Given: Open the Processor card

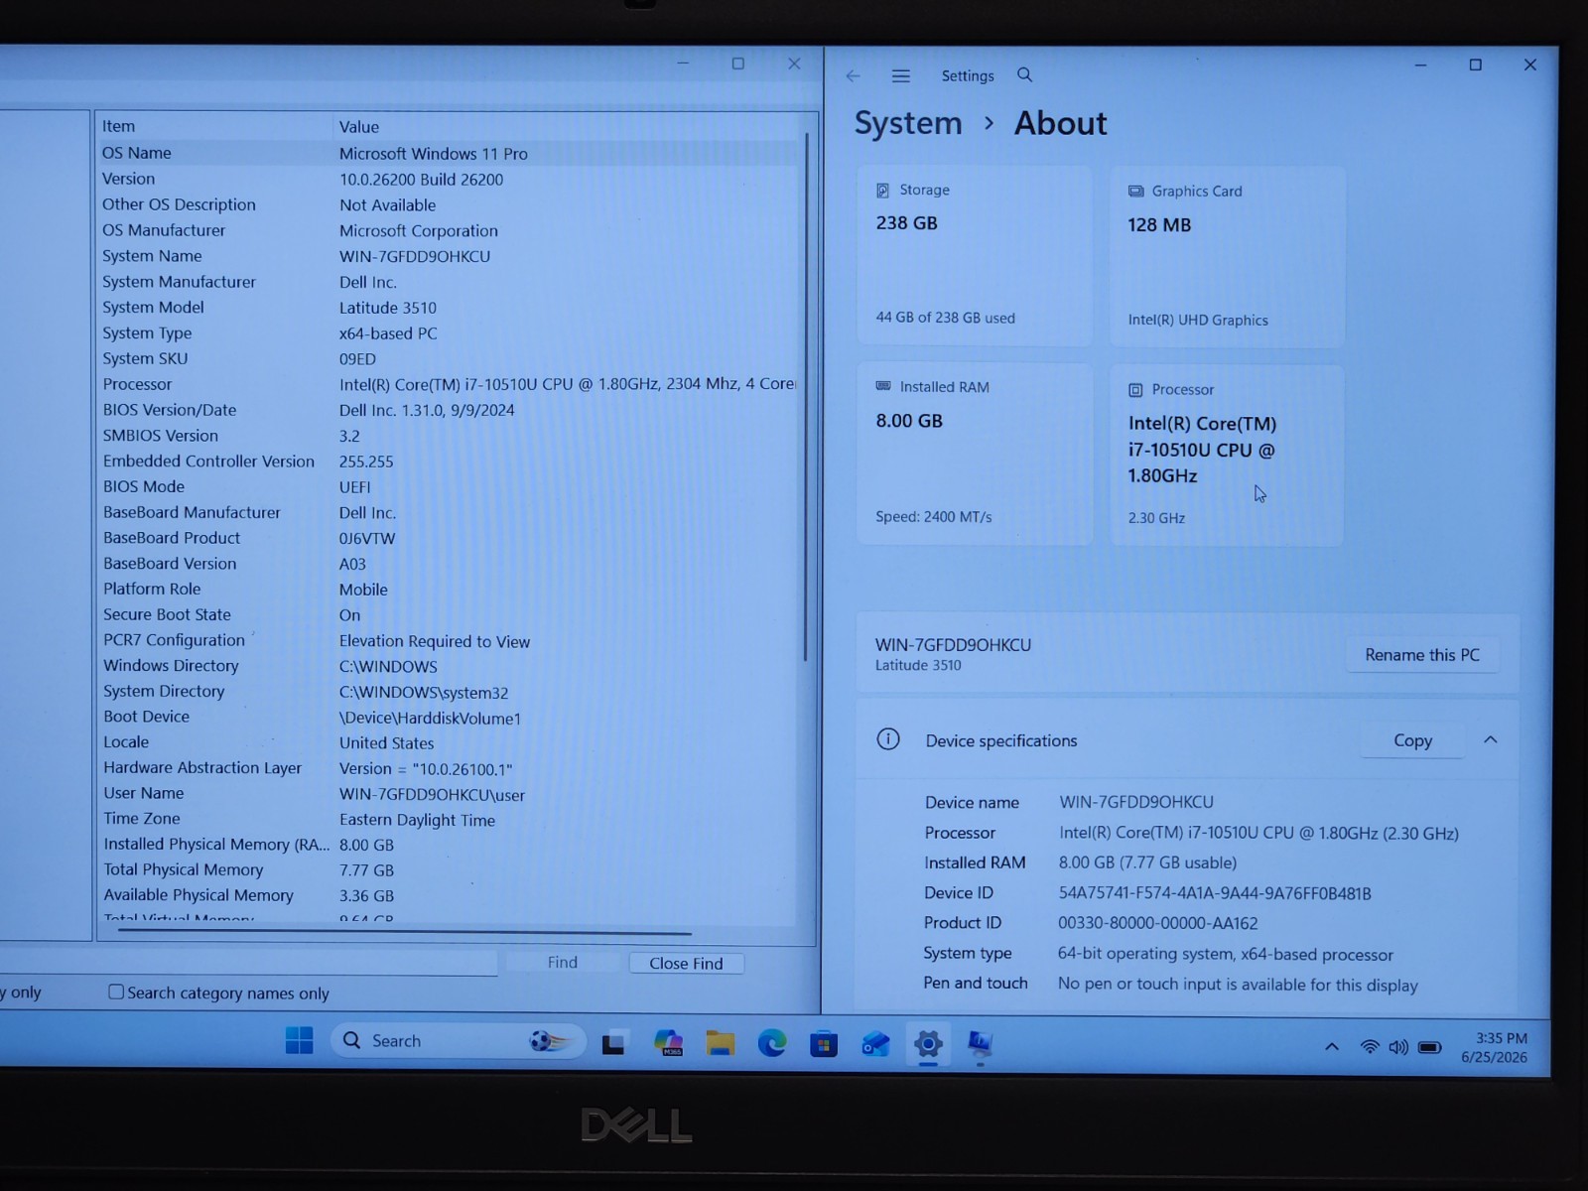Looking at the screenshot, I should 1227,455.
